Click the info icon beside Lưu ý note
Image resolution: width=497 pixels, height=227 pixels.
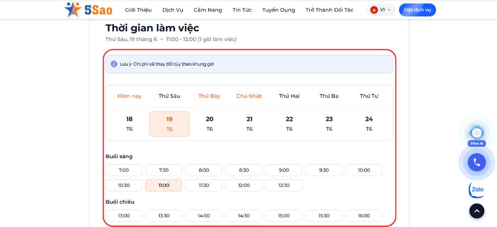tap(114, 64)
